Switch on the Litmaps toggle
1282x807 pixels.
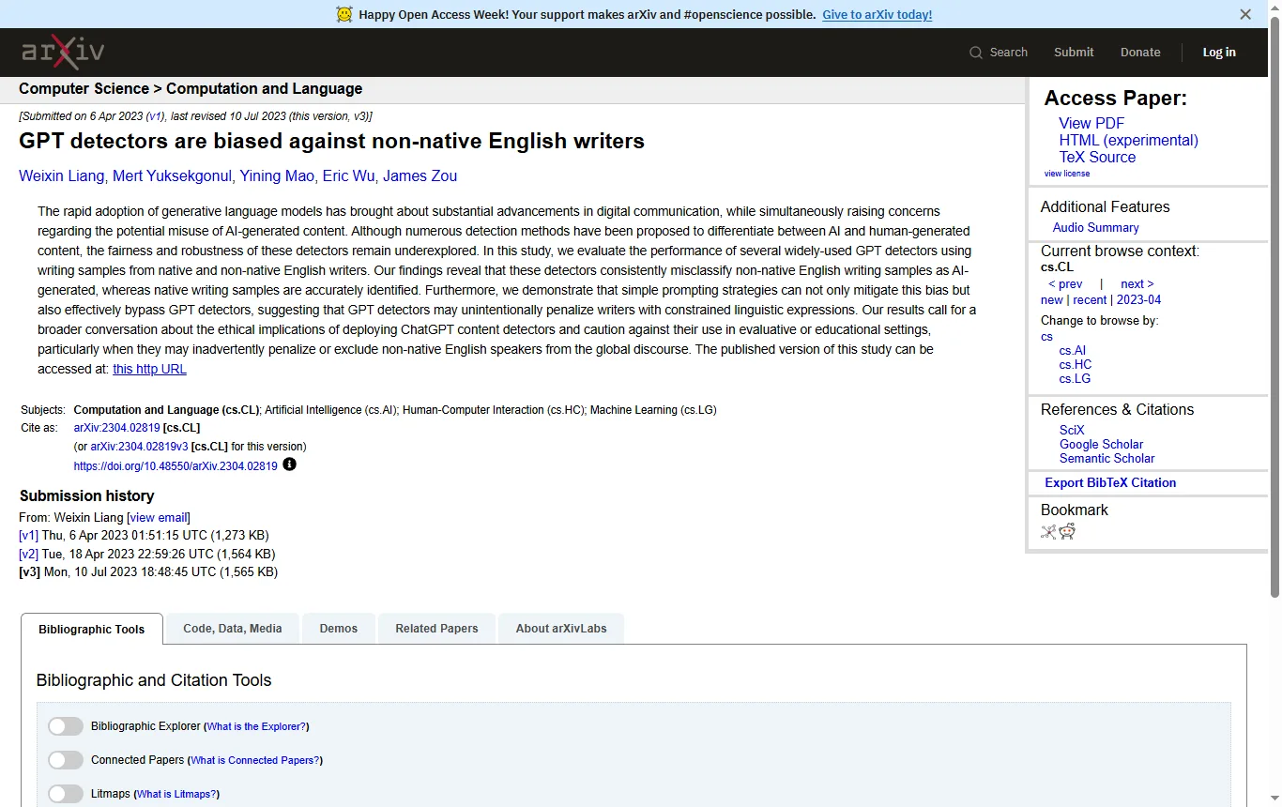point(66,794)
